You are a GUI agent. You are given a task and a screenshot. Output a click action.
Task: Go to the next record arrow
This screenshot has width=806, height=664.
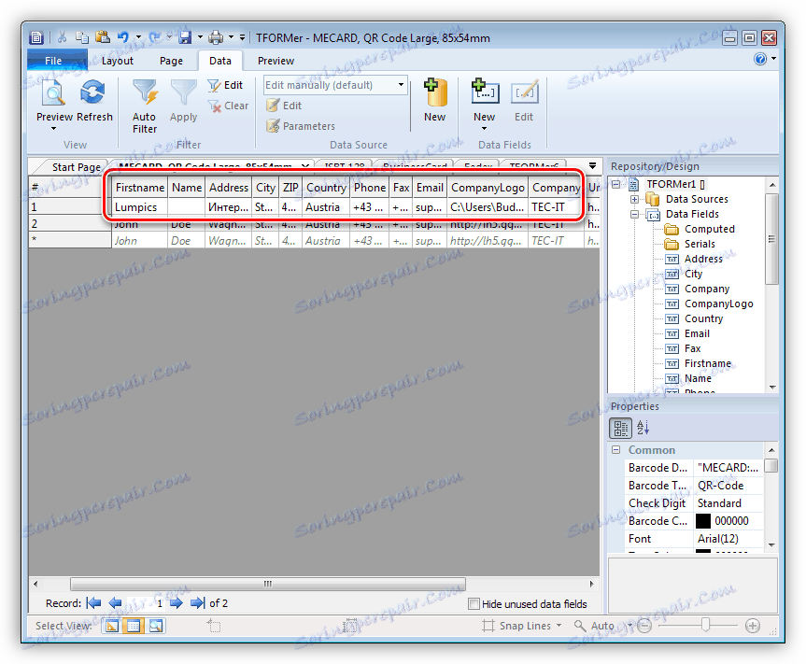click(177, 603)
